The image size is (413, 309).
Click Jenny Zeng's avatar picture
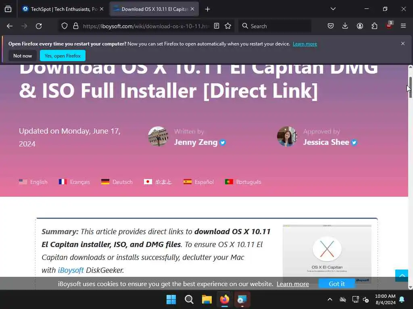(x=158, y=136)
